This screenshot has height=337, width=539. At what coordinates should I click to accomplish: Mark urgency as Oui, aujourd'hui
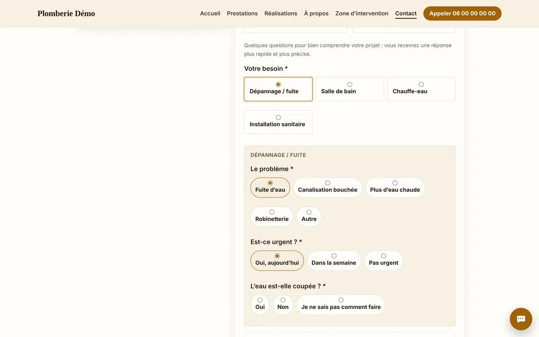click(277, 261)
